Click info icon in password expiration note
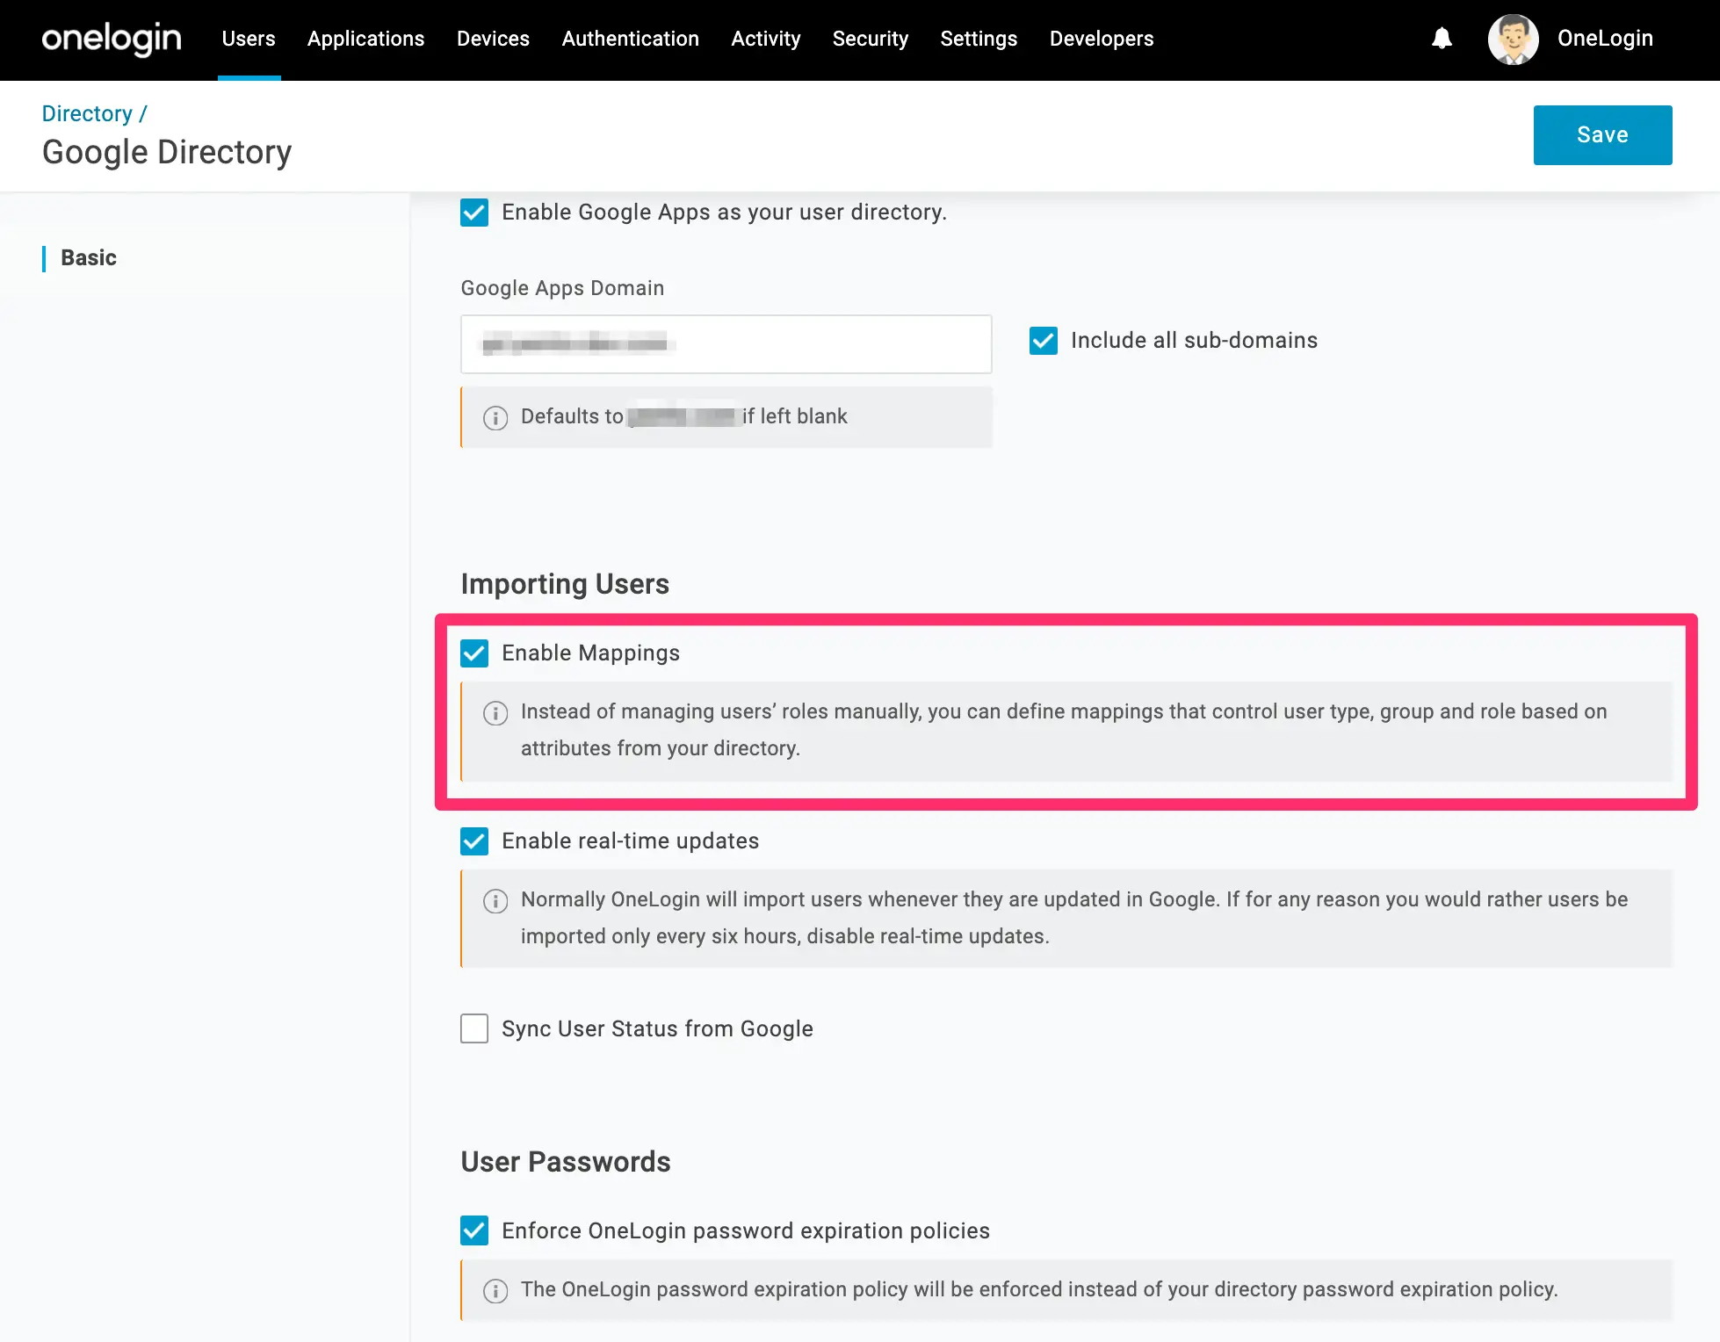 point(495,1290)
